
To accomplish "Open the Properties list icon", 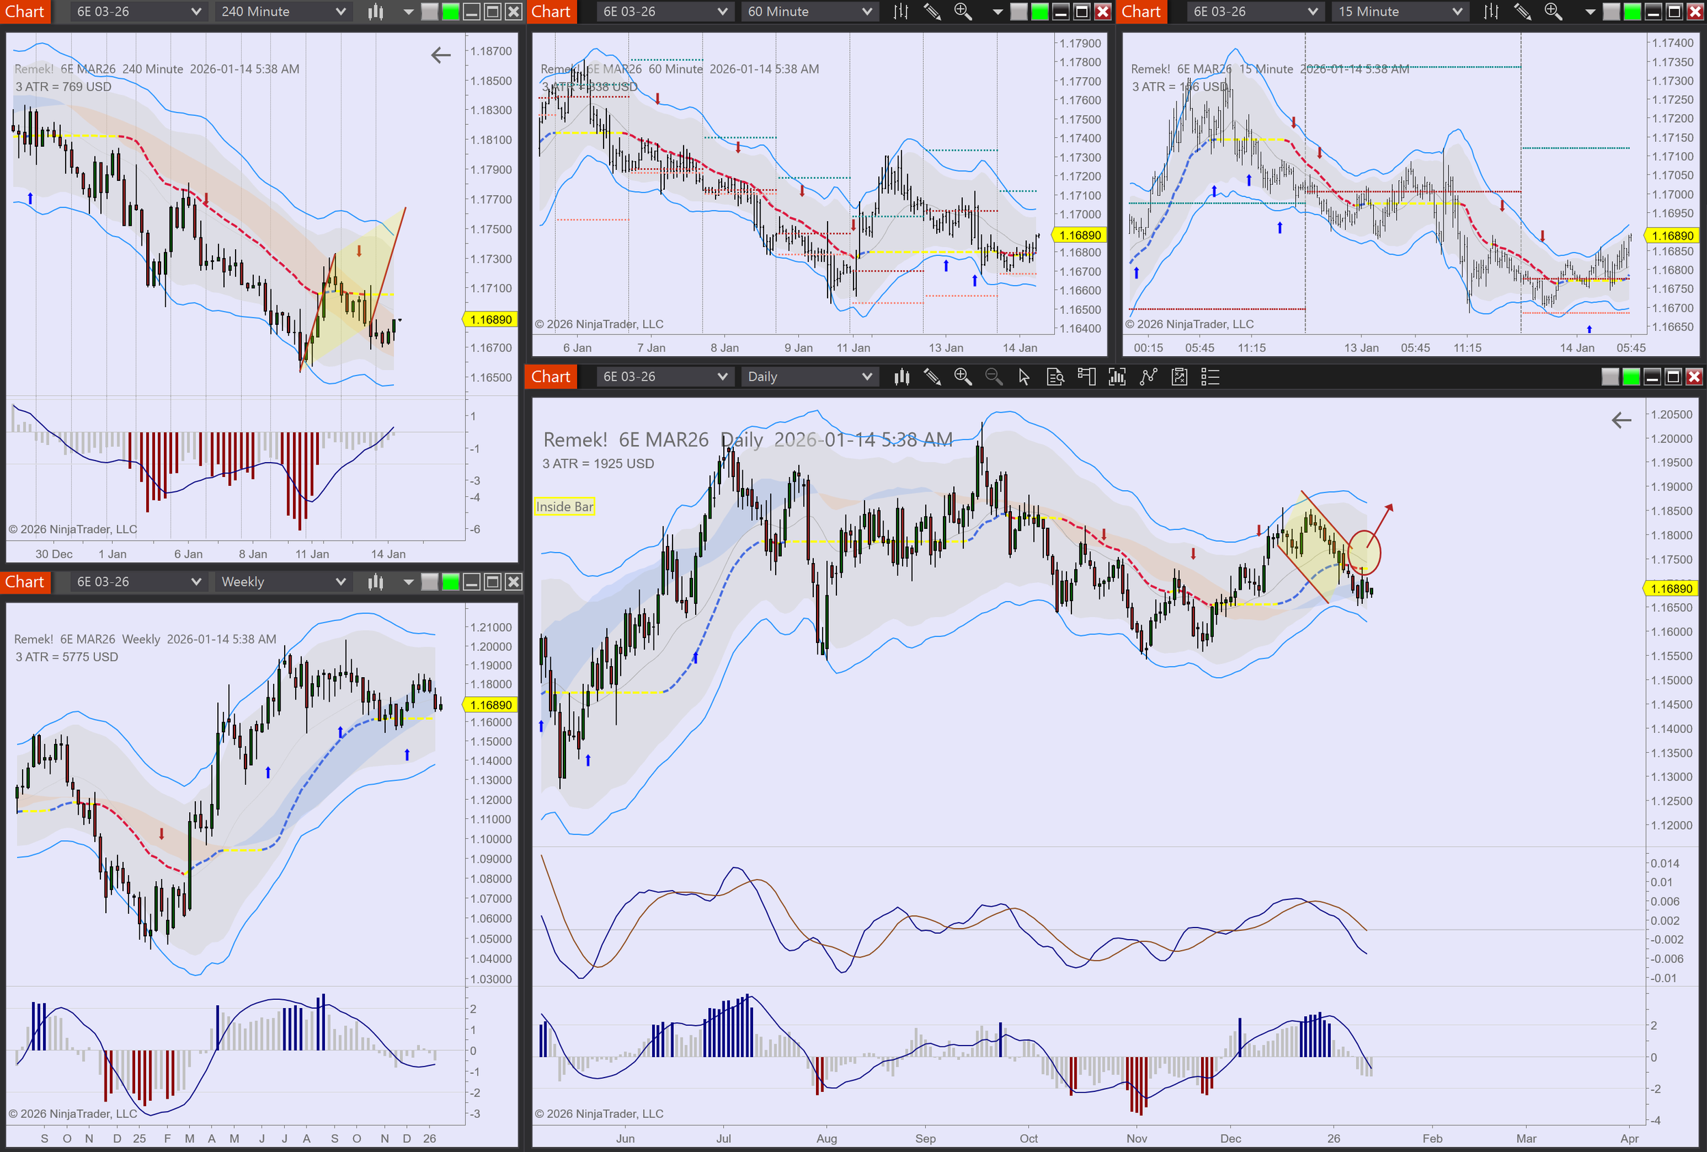I will (1210, 377).
